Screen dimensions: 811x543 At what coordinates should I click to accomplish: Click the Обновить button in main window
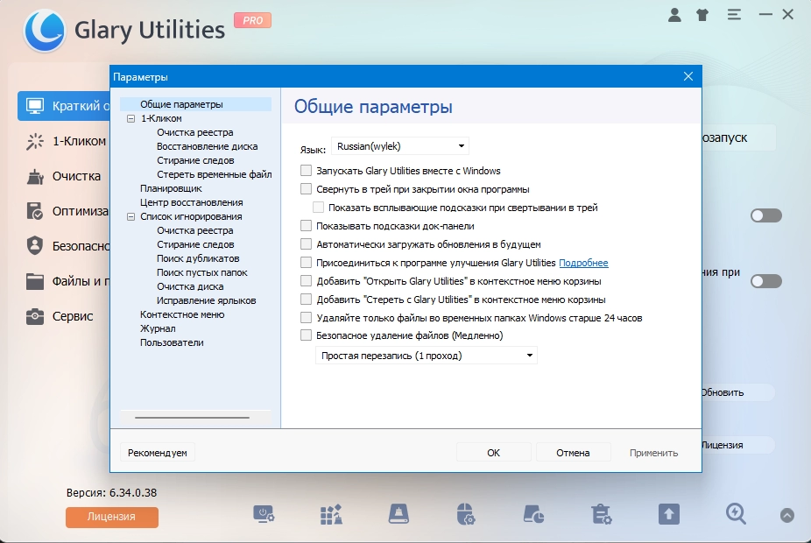pyautogui.click(x=737, y=392)
